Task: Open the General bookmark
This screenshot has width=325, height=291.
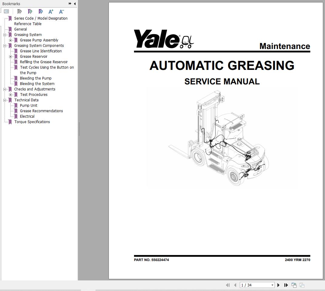Action: tap(20, 29)
